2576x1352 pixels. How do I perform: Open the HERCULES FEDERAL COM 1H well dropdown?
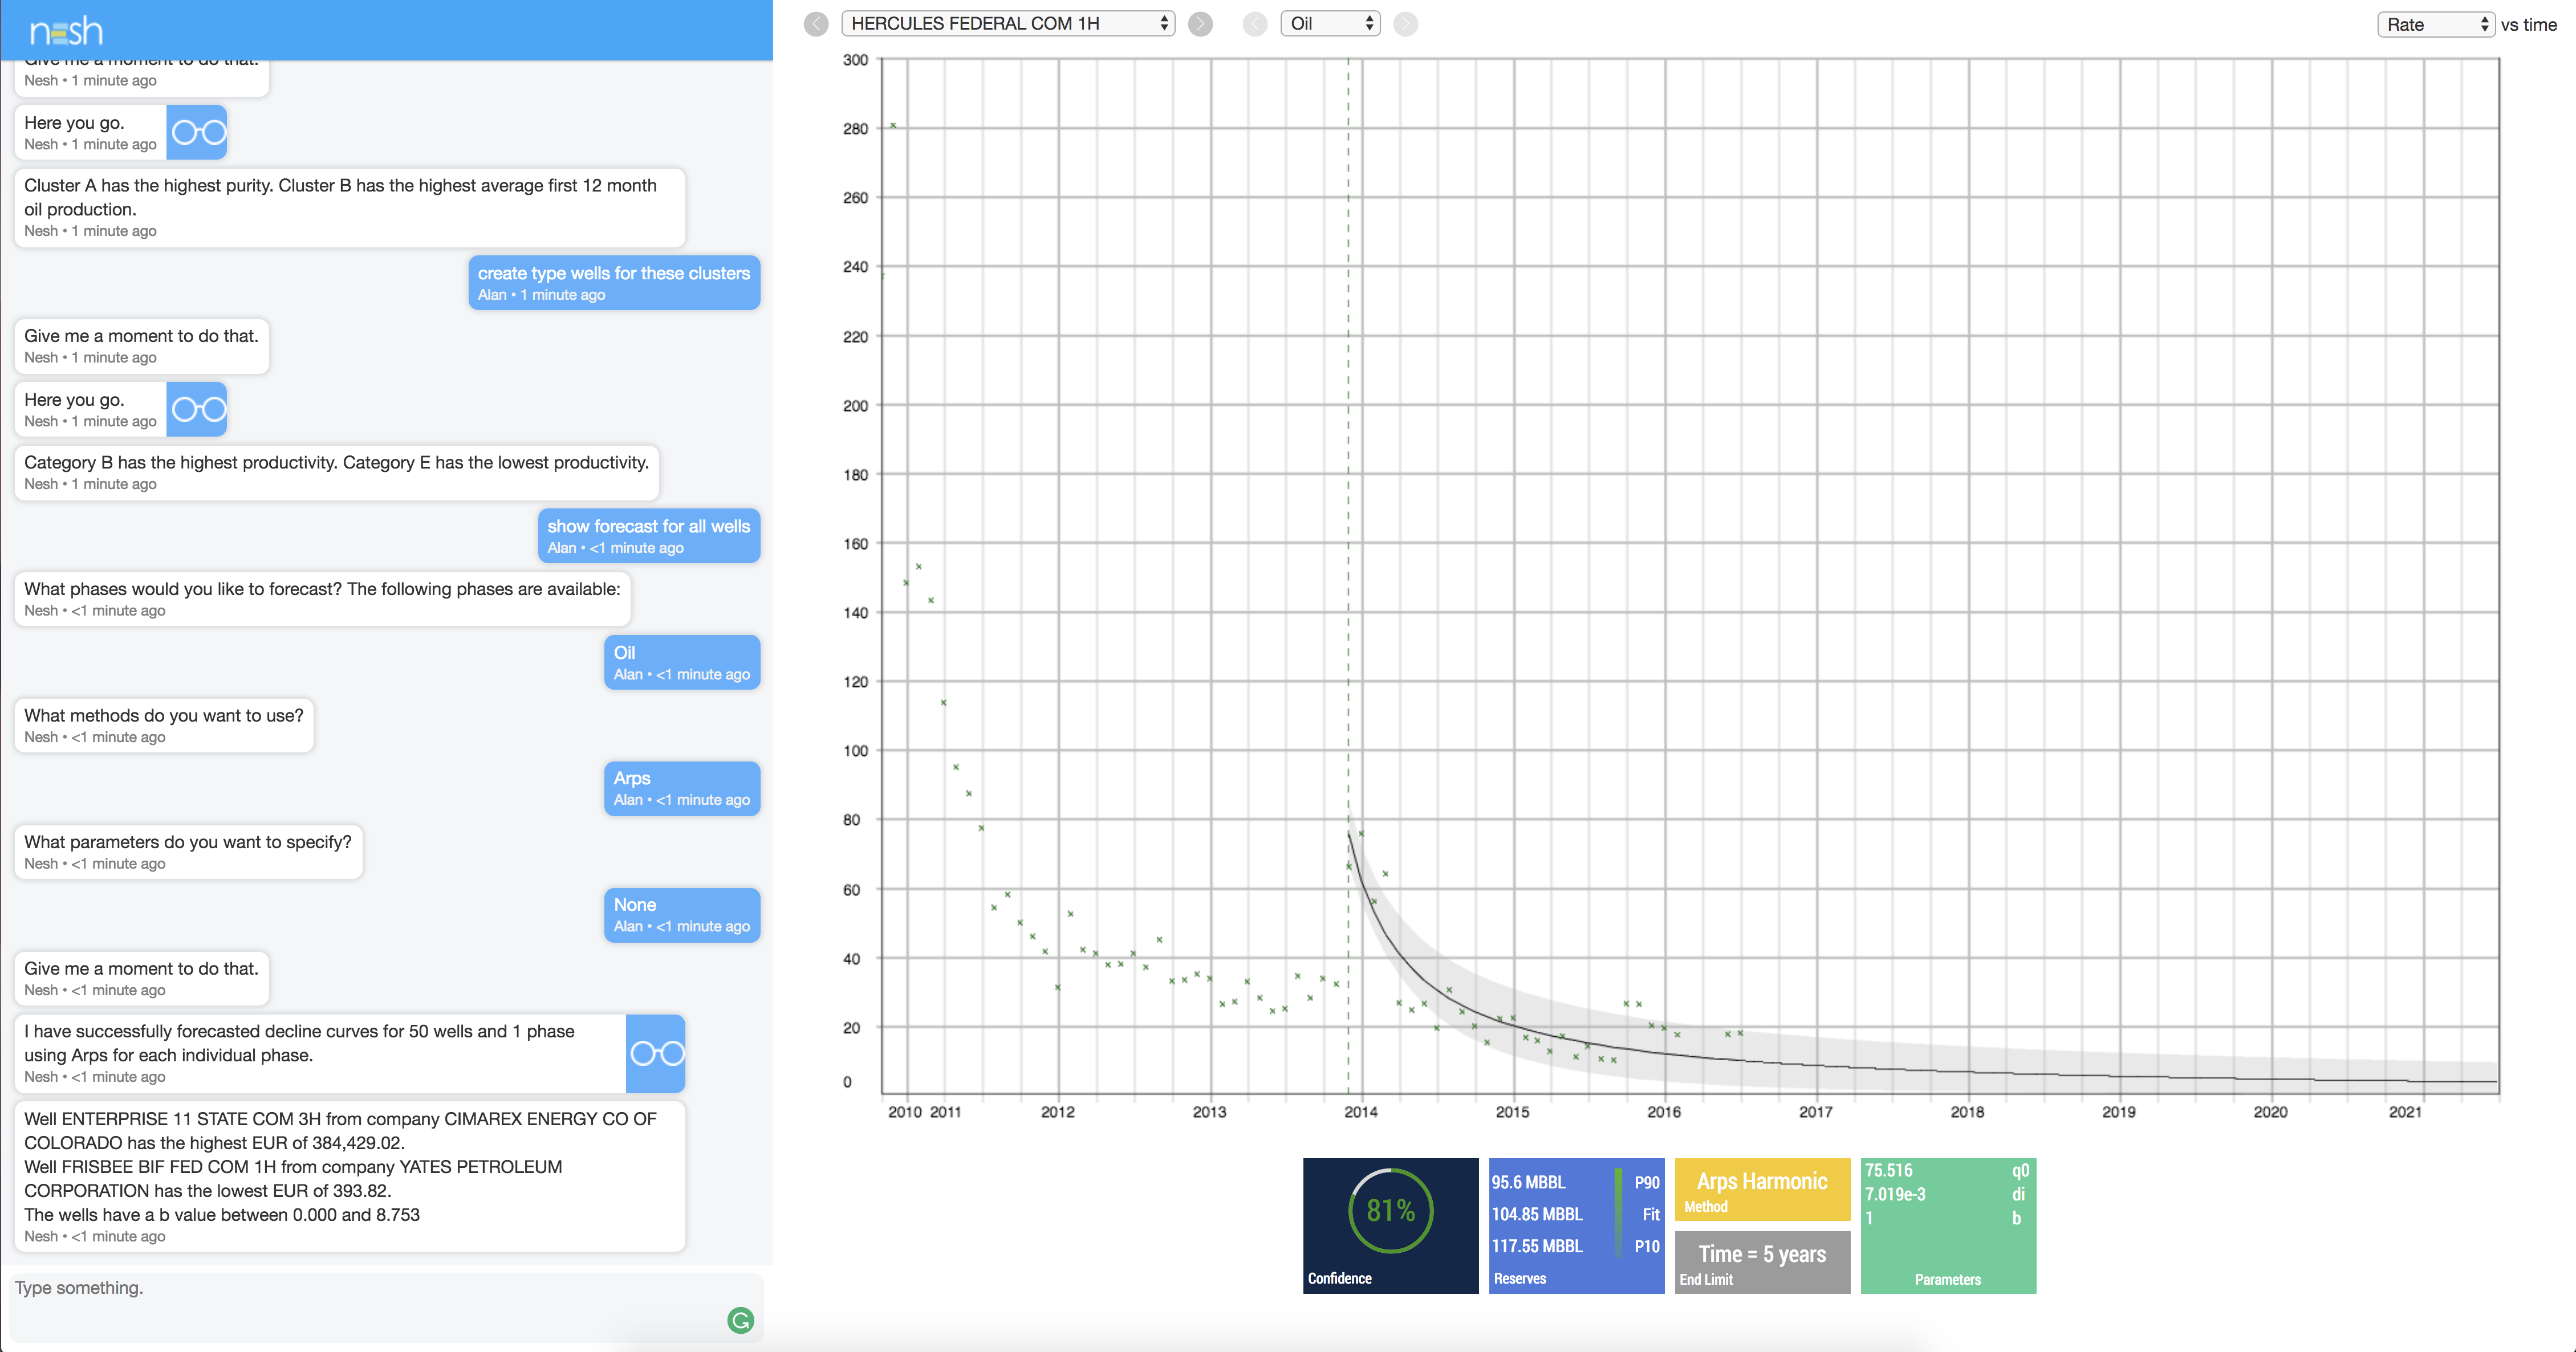point(1008,24)
